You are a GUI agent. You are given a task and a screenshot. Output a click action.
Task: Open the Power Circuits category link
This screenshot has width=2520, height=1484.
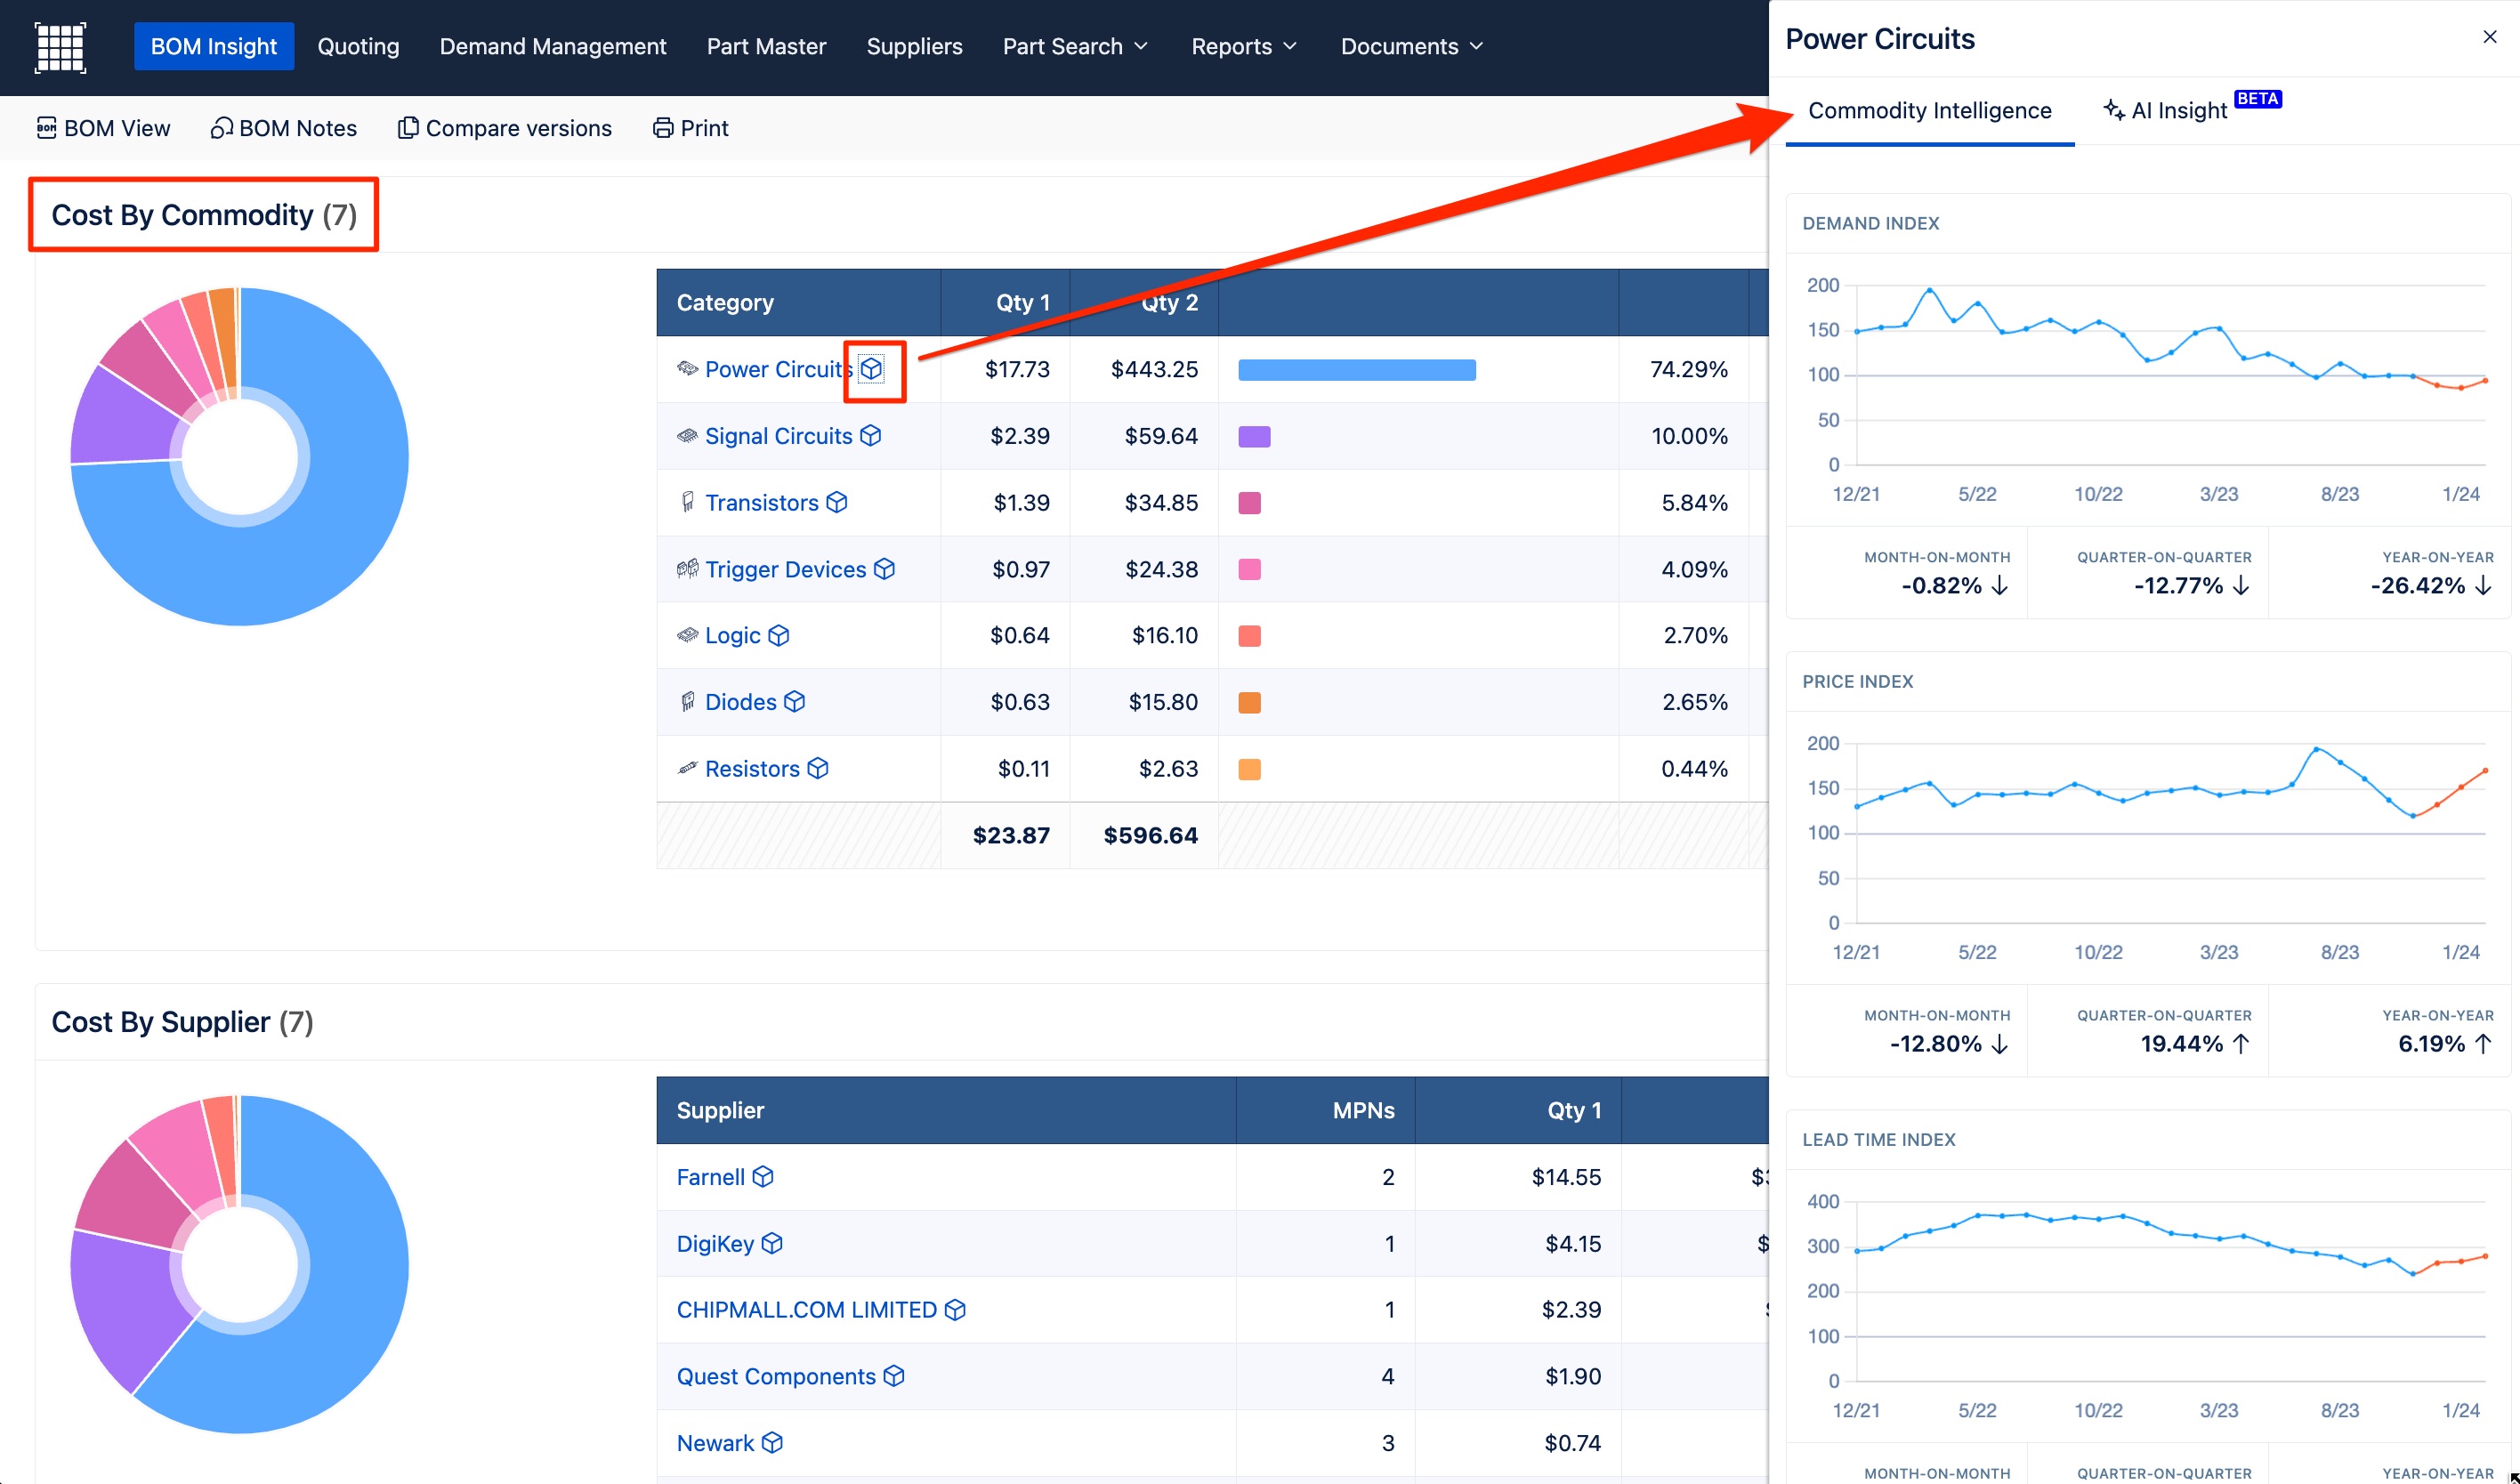[779, 369]
